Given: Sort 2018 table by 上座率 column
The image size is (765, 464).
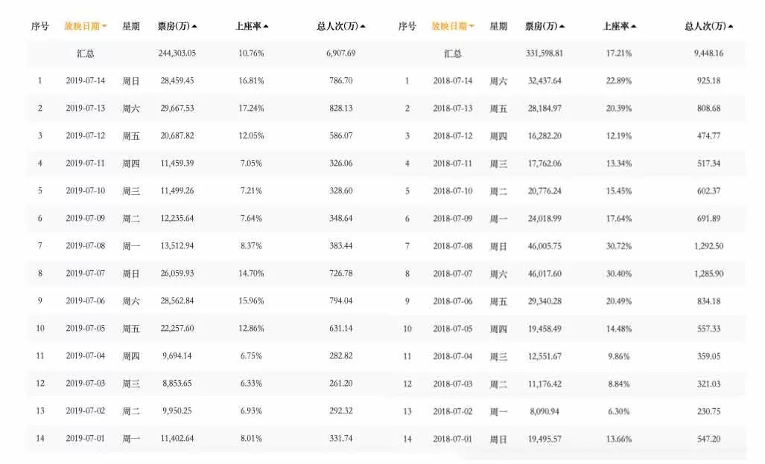Looking at the screenshot, I should [619, 26].
